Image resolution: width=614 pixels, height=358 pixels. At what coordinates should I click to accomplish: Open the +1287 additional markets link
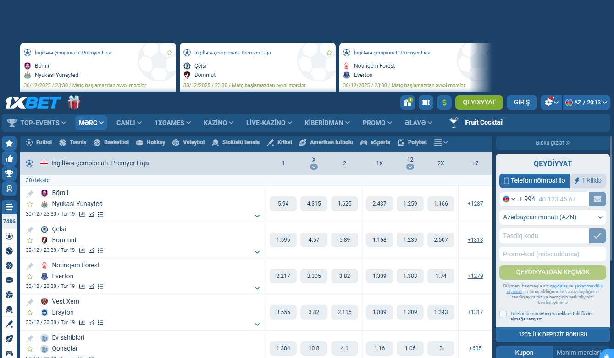tap(475, 204)
